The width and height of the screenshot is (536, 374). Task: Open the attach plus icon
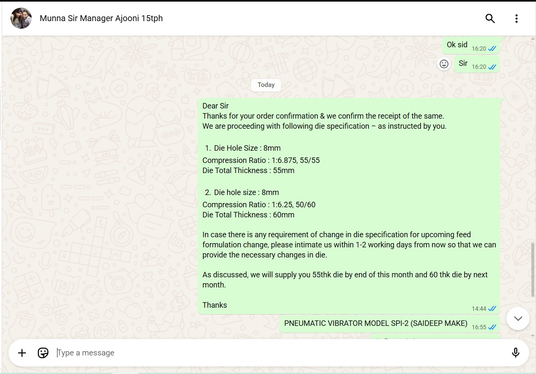click(x=22, y=353)
